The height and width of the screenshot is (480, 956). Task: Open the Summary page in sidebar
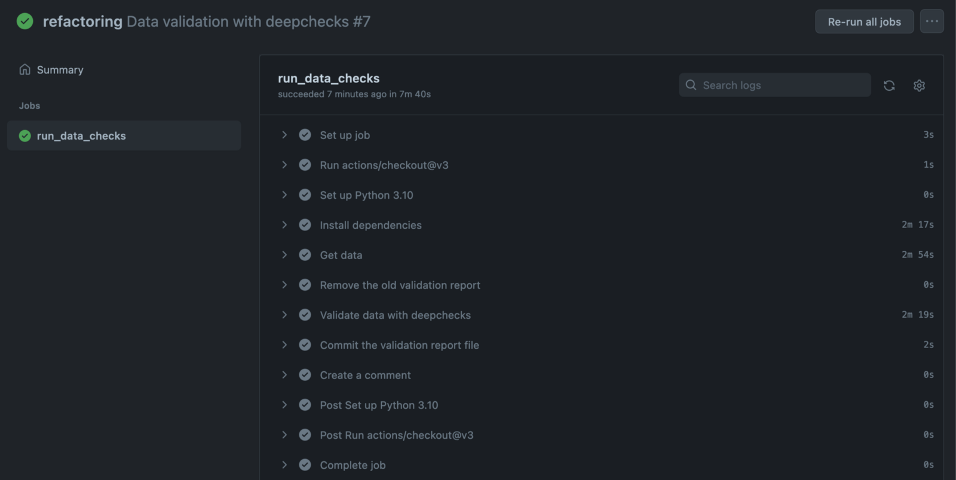pos(60,70)
